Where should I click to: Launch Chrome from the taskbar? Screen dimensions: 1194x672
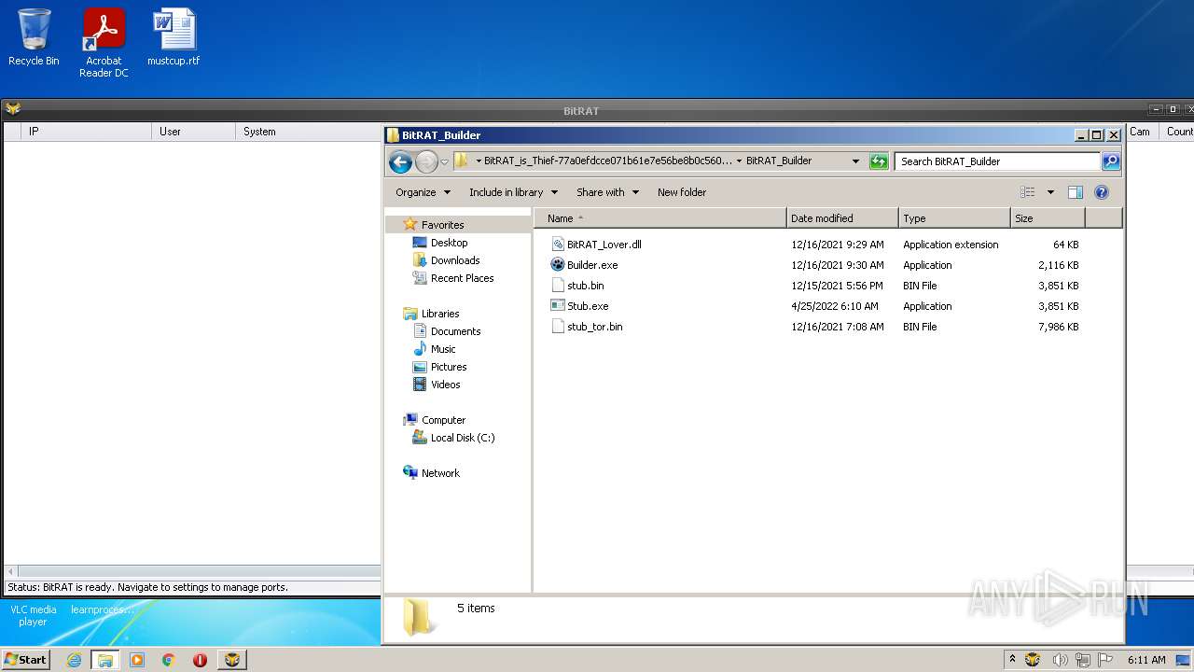(x=169, y=660)
